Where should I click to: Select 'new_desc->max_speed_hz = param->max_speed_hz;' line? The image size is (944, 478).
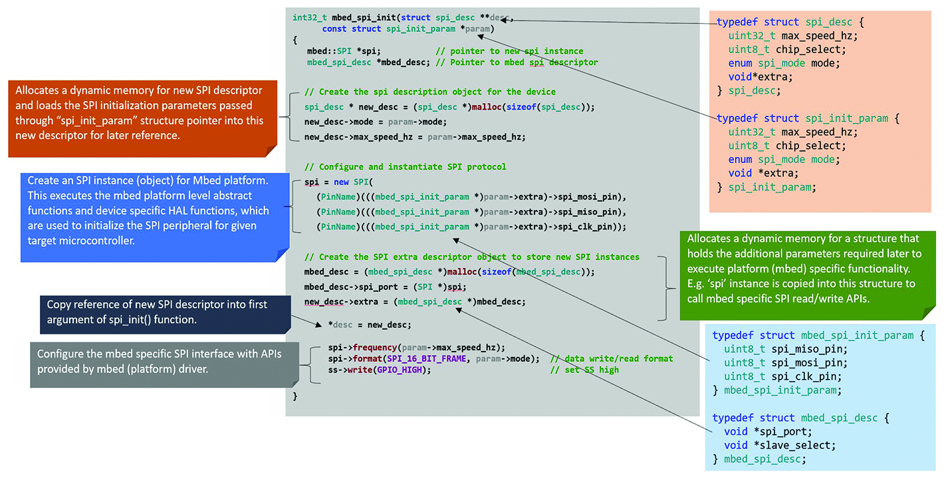[x=415, y=137]
